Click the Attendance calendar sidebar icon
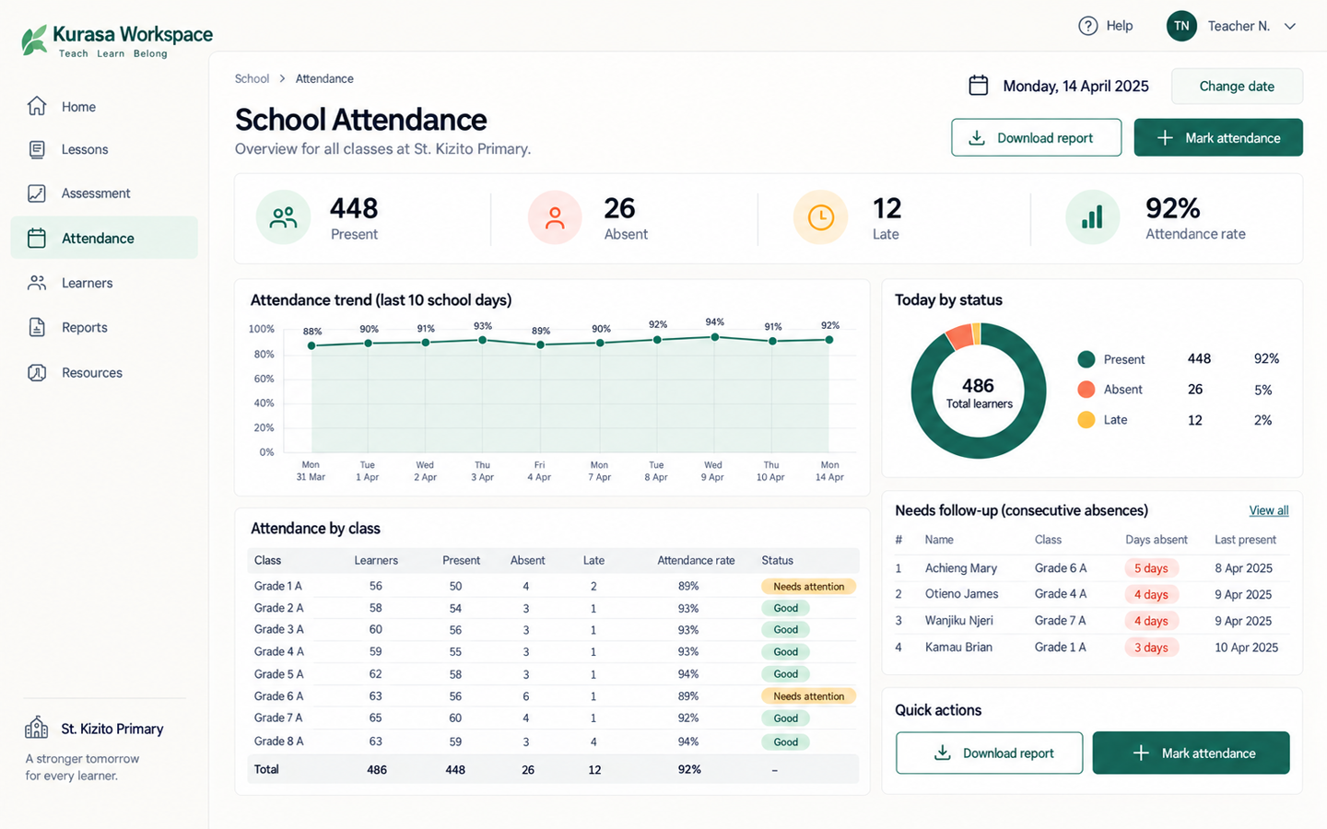The width and height of the screenshot is (1327, 829). pyautogui.click(x=37, y=238)
